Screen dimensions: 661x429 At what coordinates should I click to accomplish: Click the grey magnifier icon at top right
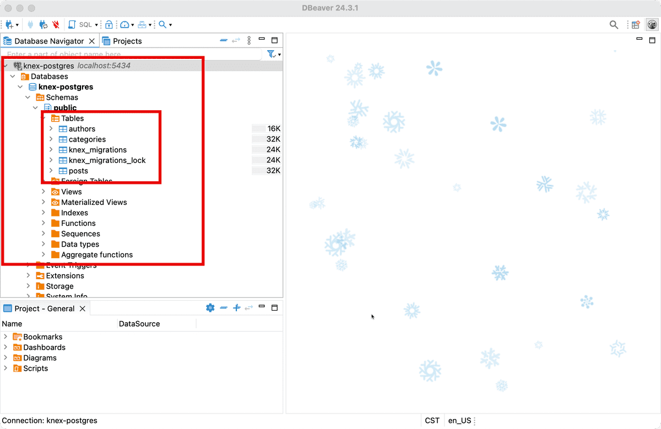[x=614, y=25]
